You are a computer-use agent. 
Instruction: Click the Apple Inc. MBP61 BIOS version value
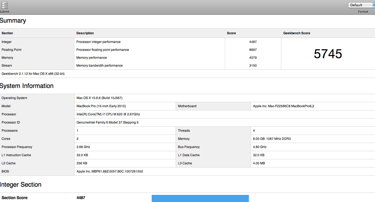(110, 171)
